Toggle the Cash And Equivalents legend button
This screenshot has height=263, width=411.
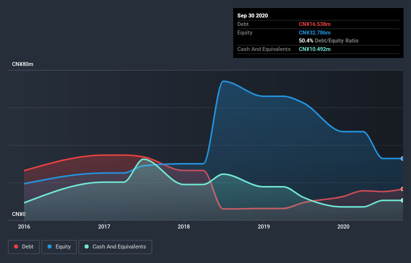(115, 247)
